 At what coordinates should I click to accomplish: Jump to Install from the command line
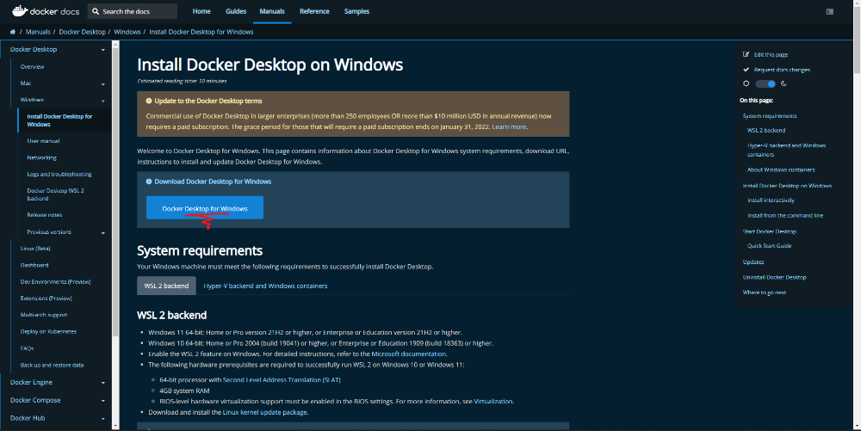[x=785, y=216]
